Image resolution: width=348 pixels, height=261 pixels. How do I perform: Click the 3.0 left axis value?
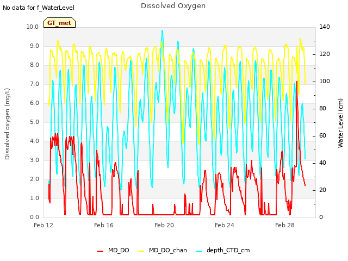point(34,160)
